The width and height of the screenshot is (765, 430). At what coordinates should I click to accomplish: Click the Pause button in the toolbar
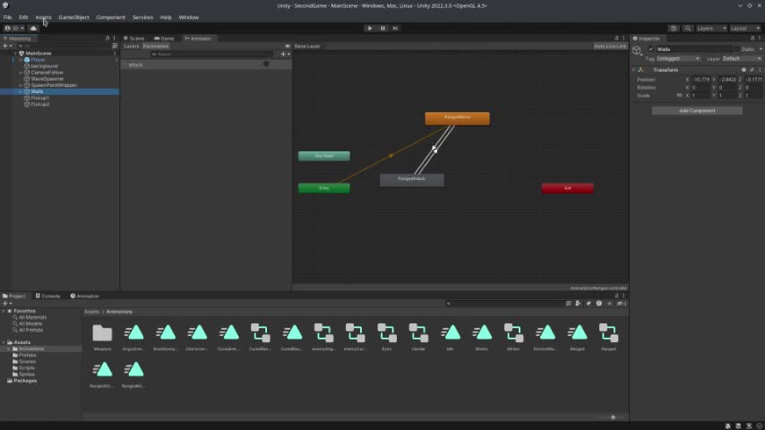click(x=382, y=28)
